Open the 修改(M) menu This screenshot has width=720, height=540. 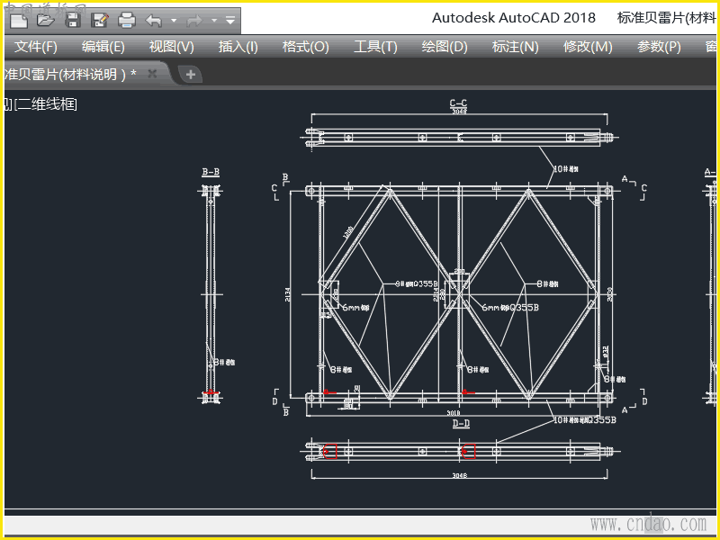[588, 47]
